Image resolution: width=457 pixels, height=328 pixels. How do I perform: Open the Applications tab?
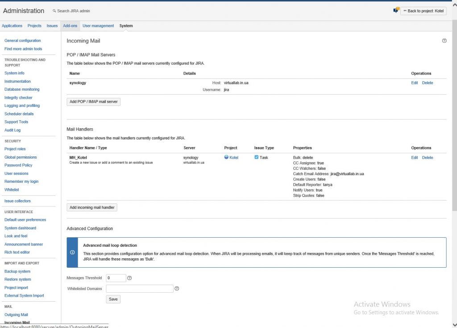point(12,25)
